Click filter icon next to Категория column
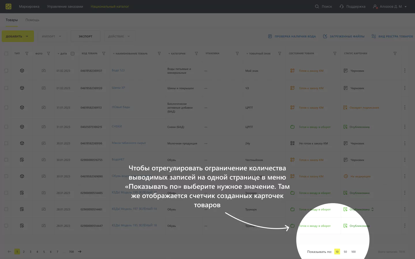415x259 pixels. coord(196,54)
